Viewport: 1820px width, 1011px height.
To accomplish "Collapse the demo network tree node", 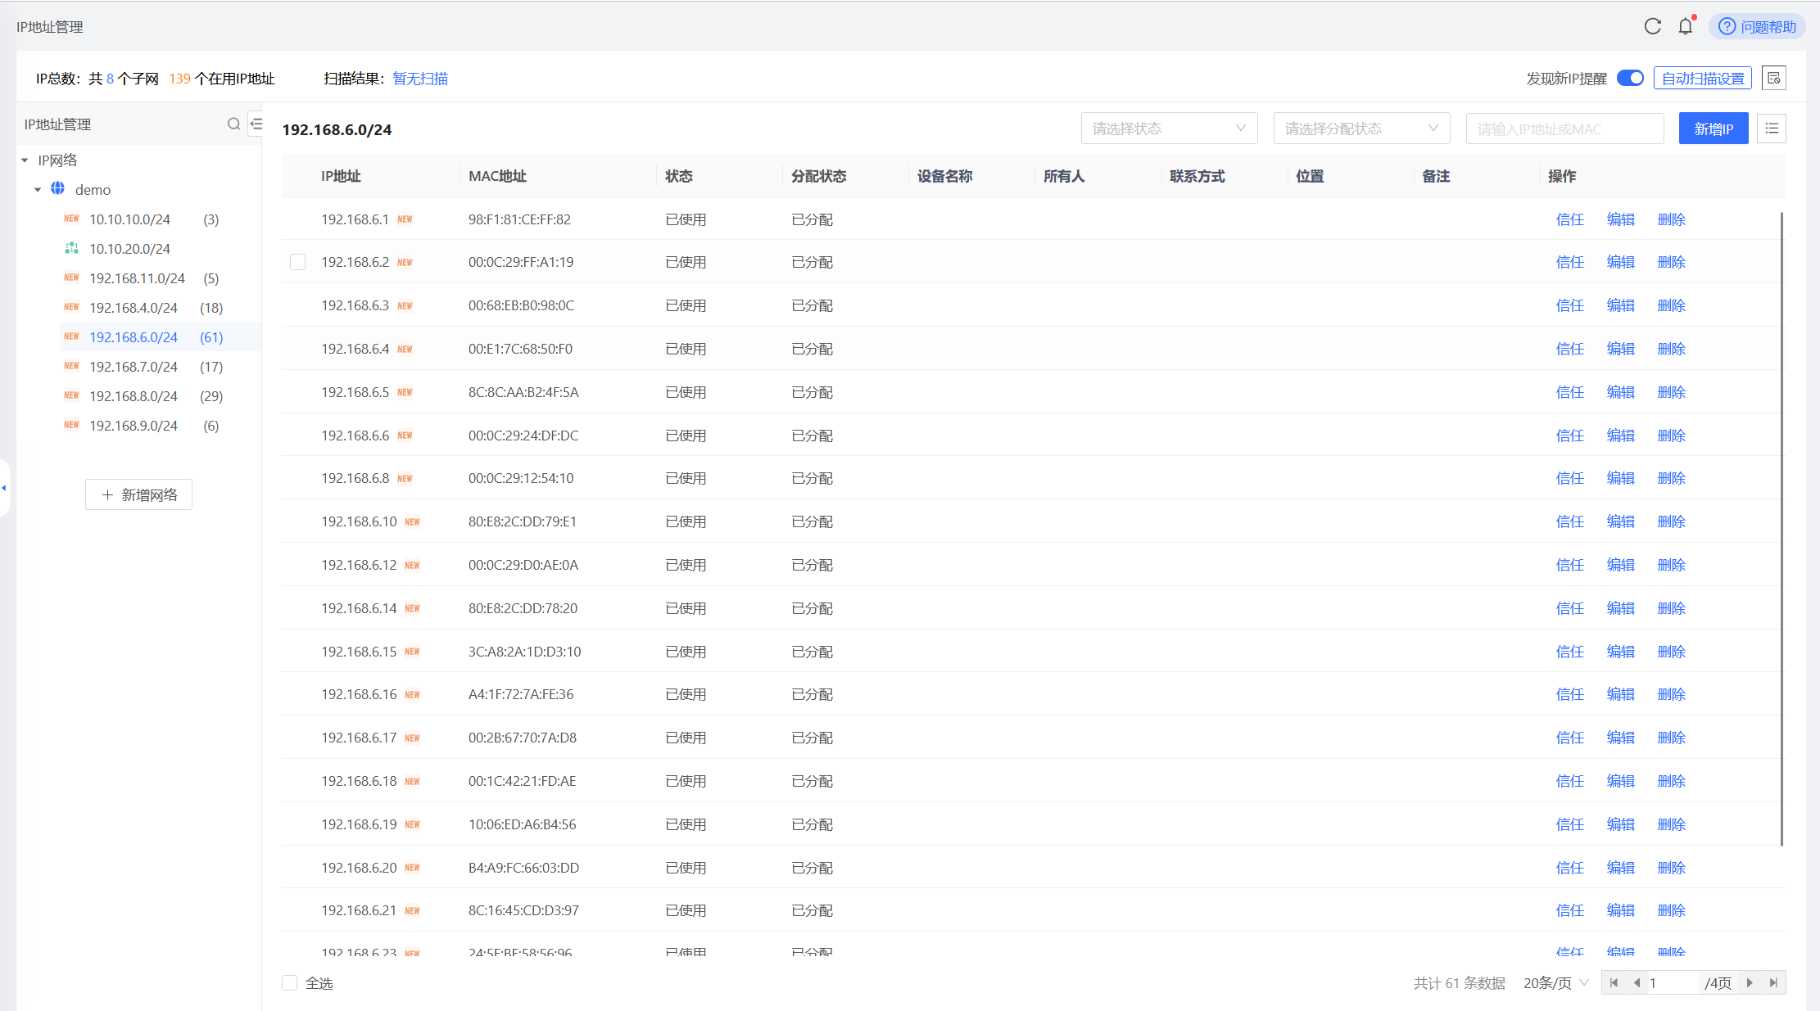I will point(38,189).
